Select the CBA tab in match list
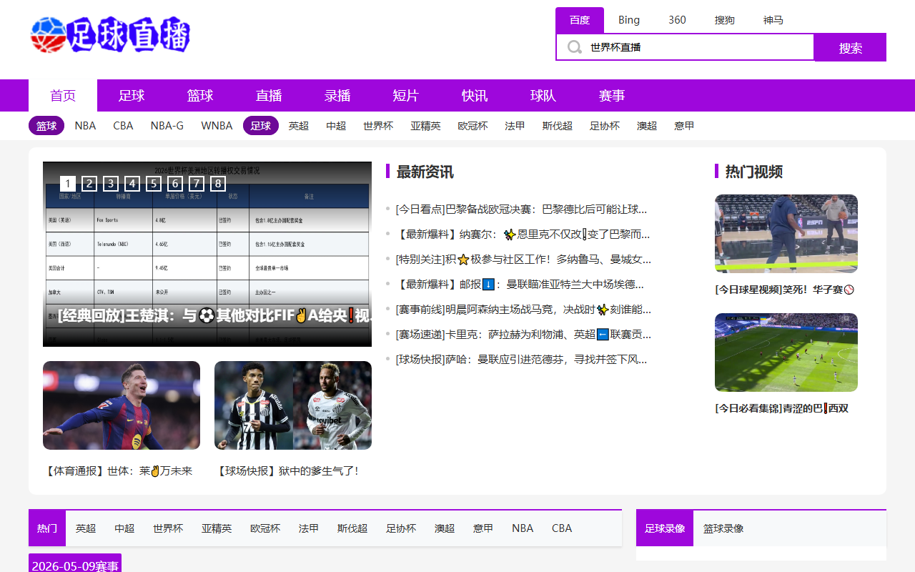Image resolution: width=915 pixels, height=572 pixels. pos(562,528)
